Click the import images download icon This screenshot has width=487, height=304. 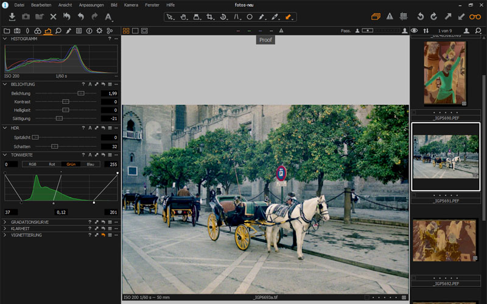click(x=12, y=17)
